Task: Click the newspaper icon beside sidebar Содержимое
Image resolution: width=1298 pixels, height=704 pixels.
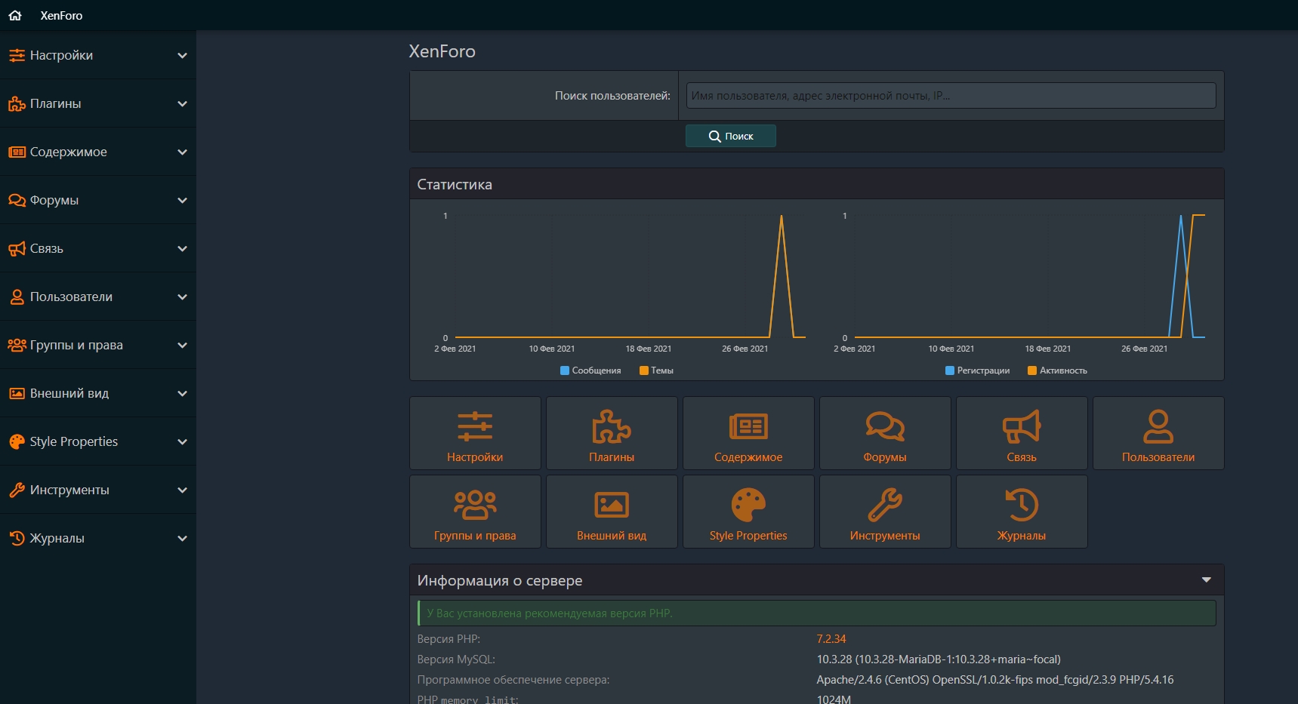Action: (x=17, y=152)
